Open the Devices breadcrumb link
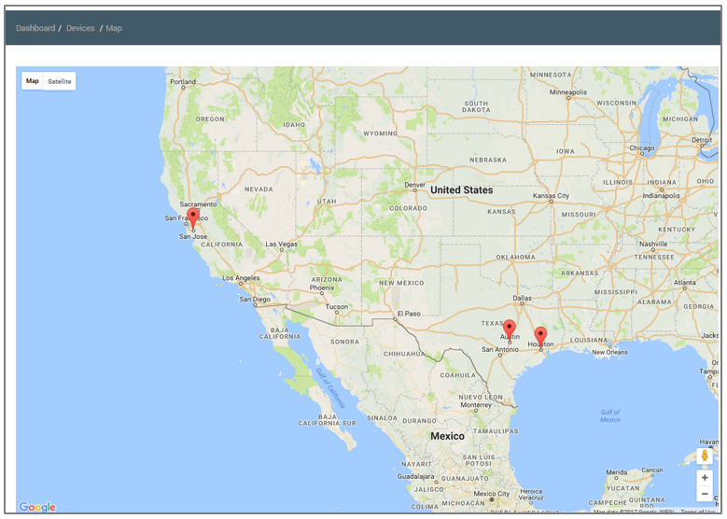 click(x=80, y=28)
